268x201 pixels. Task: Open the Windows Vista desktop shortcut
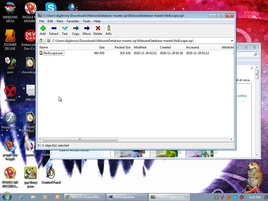[x=10, y=12]
